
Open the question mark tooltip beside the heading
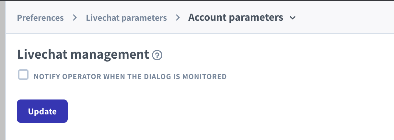[x=157, y=55]
